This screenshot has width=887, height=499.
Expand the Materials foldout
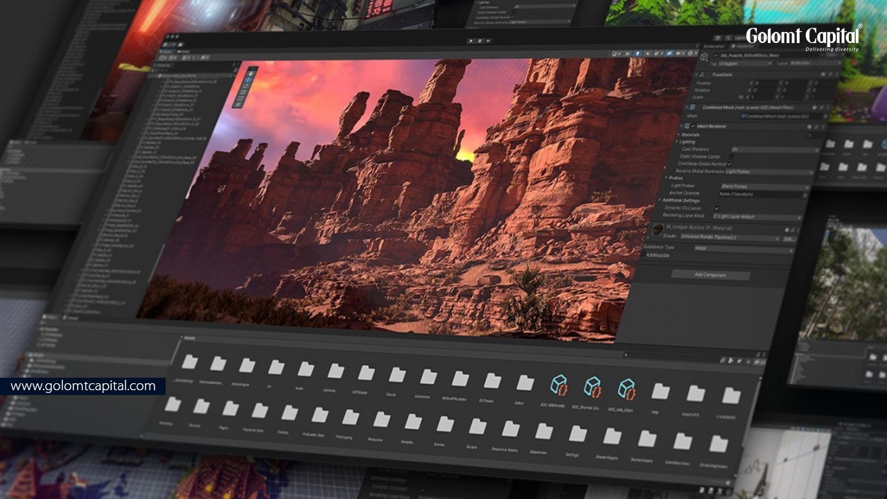679,134
